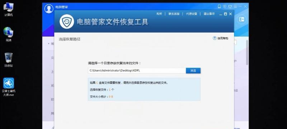Open the skin (T-shirt) icon in 电脑管家
Viewport: 287px width, 129px height.
pyautogui.click(x=230, y=6)
